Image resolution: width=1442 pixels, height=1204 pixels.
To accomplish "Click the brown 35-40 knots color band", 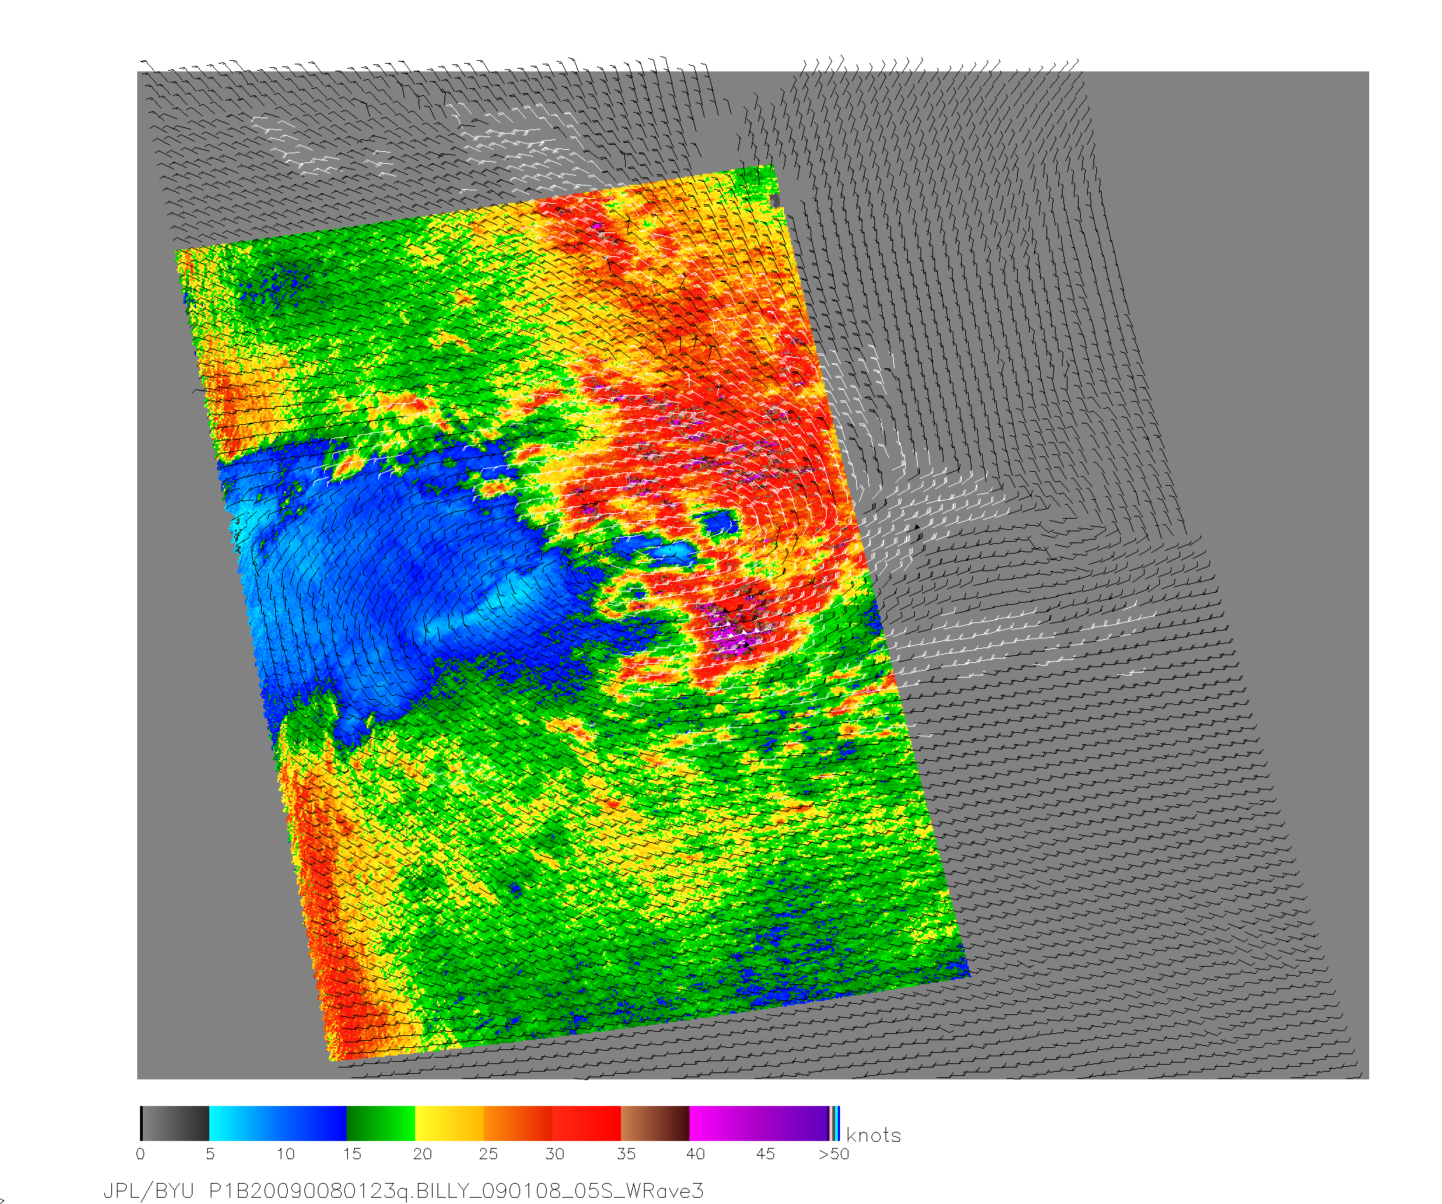I will (655, 1123).
